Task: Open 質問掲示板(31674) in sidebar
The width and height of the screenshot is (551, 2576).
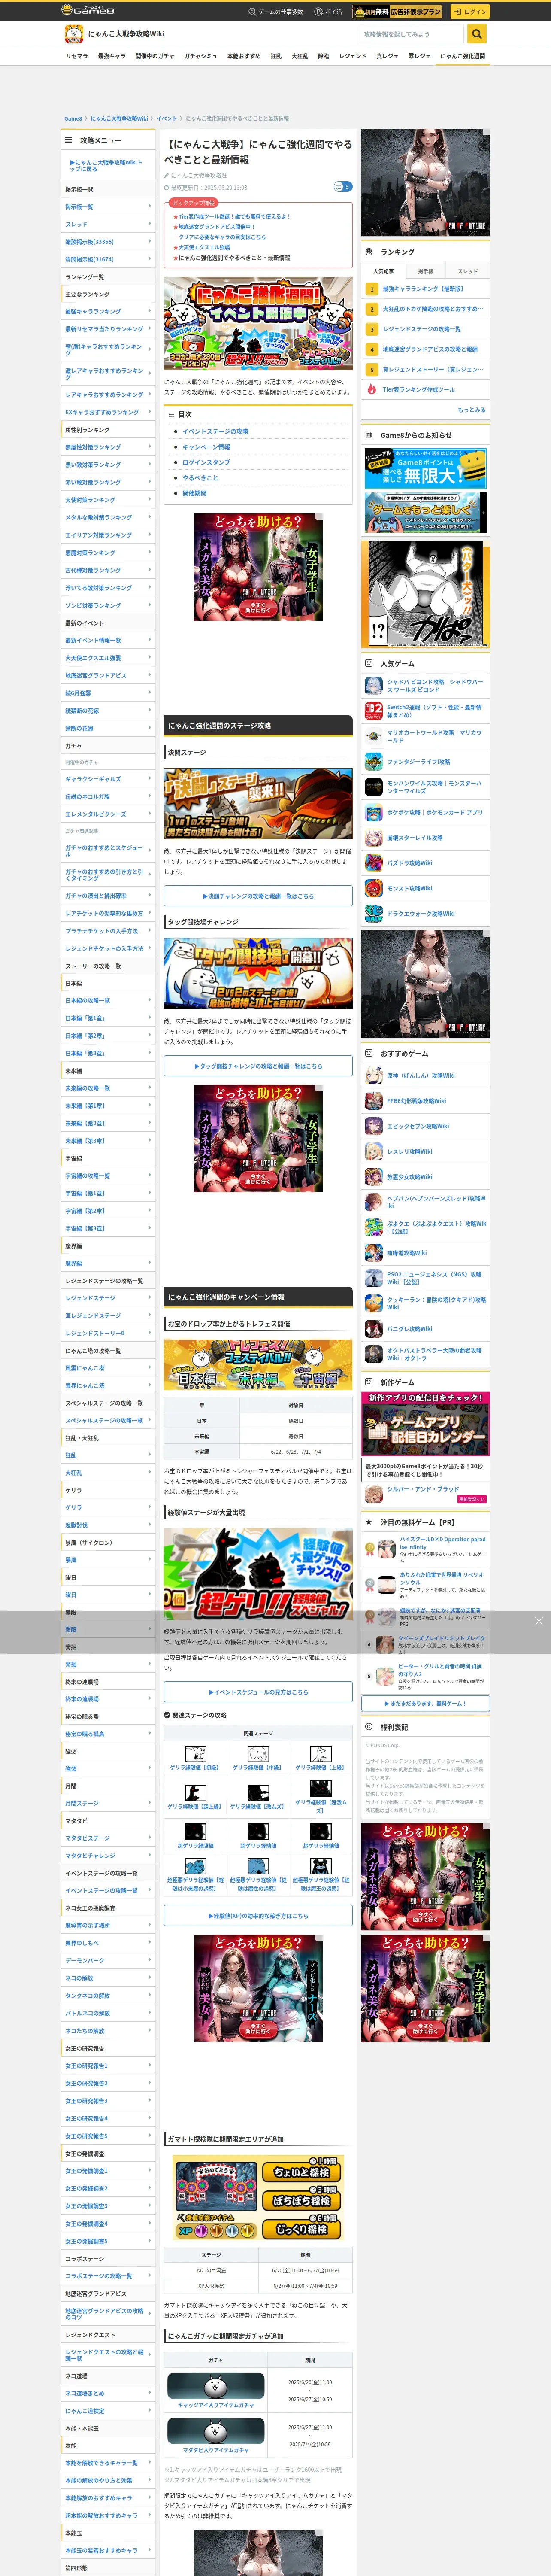Action: (108, 259)
